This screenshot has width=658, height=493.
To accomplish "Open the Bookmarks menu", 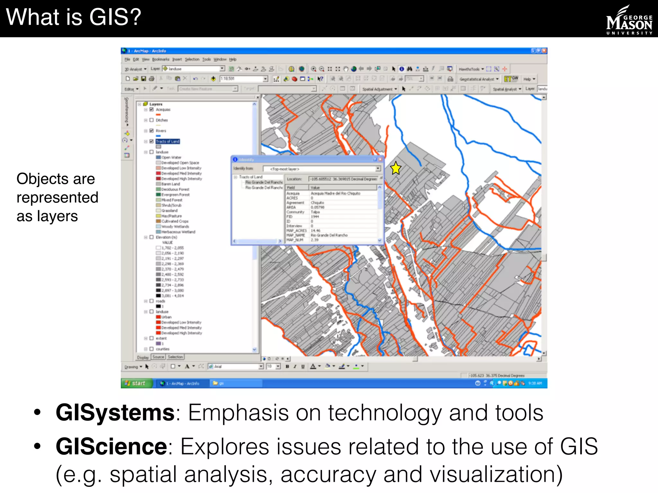I will [161, 59].
